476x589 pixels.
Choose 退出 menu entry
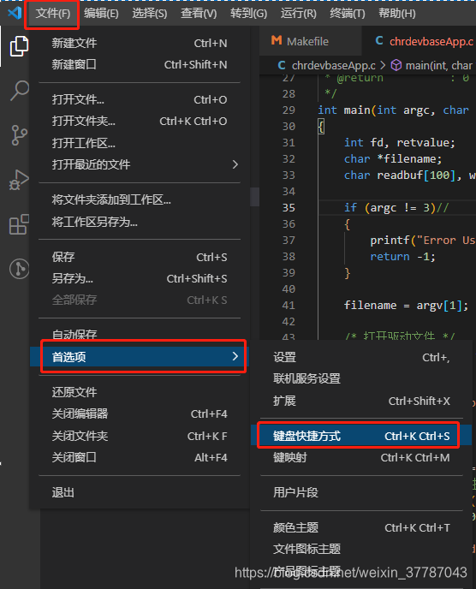[140, 492]
